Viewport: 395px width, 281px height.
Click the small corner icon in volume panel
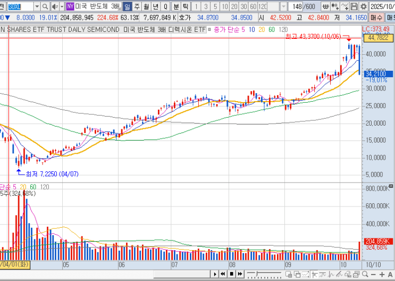[x=391, y=186]
